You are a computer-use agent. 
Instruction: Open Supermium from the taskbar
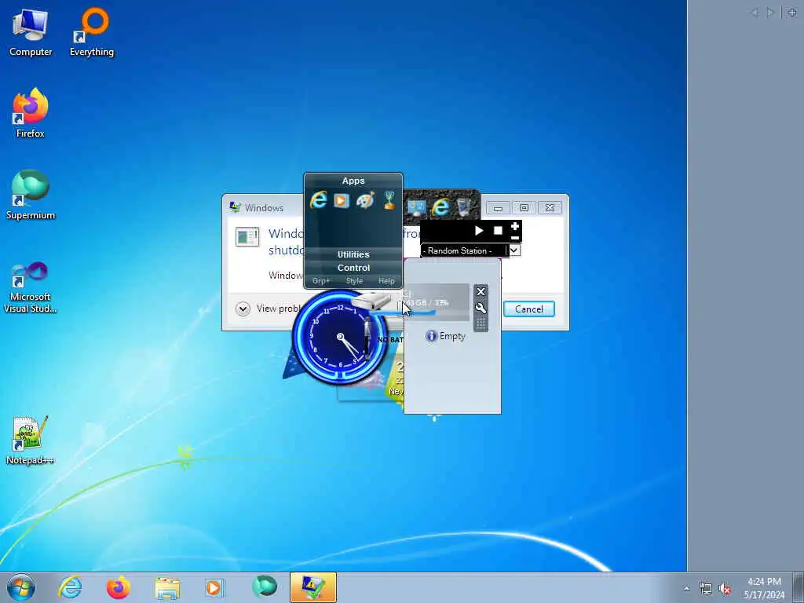click(x=264, y=587)
